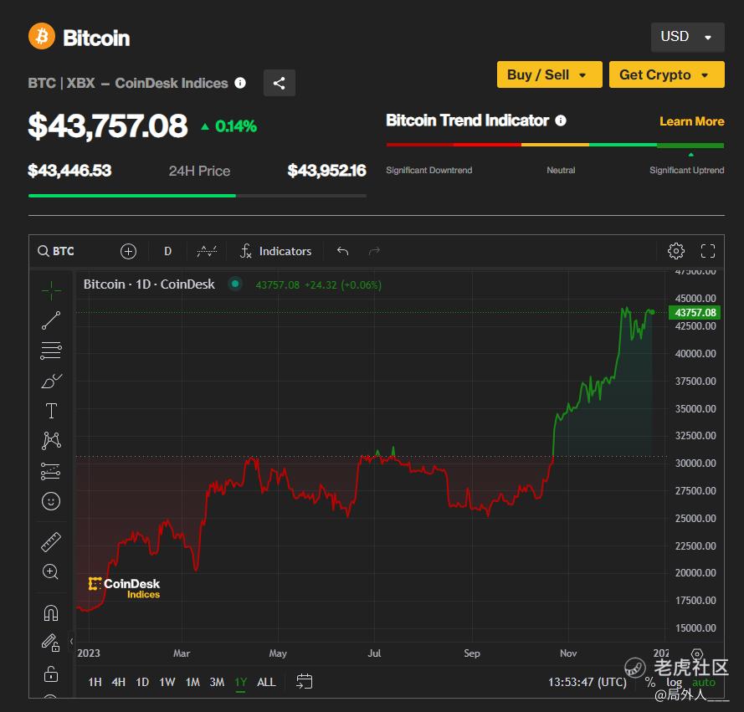Open the USD currency dropdown

687,37
